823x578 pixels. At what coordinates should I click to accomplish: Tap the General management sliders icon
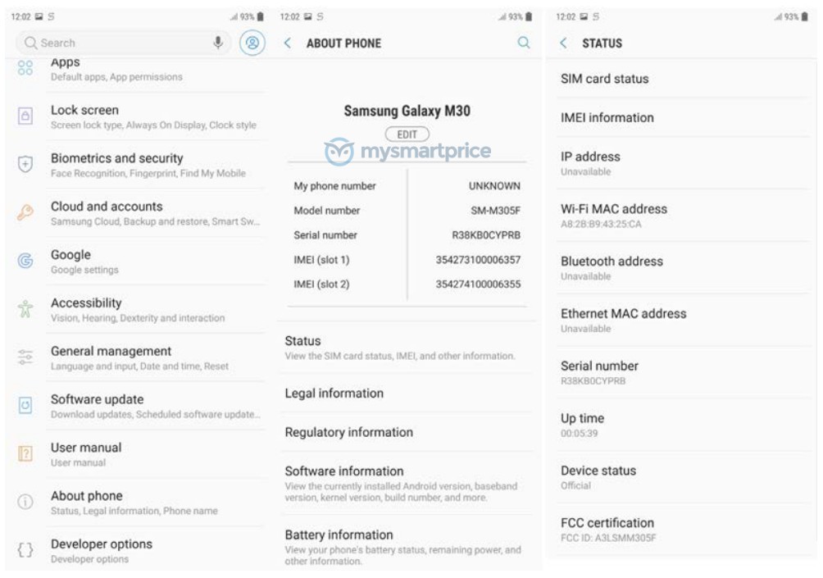(25, 357)
